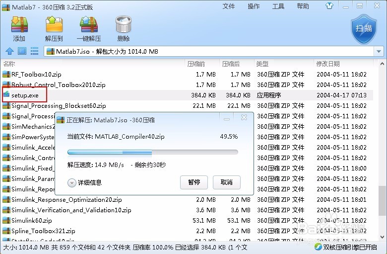387x254 pixels.
Task: Click Simulink_Response_Optimization20.zip archive icon
Action: (x=6, y=200)
